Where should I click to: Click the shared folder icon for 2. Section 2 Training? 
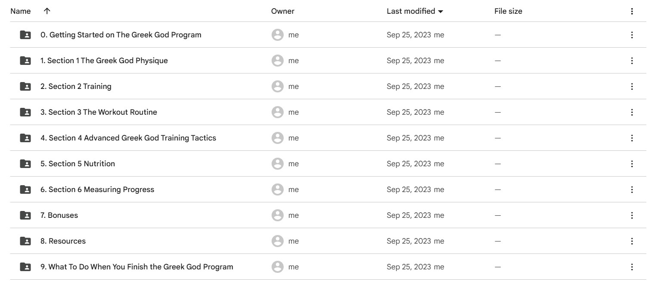pos(25,86)
